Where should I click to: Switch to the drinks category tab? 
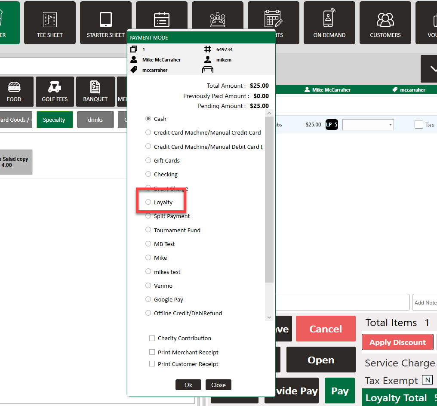tap(95, 120)
